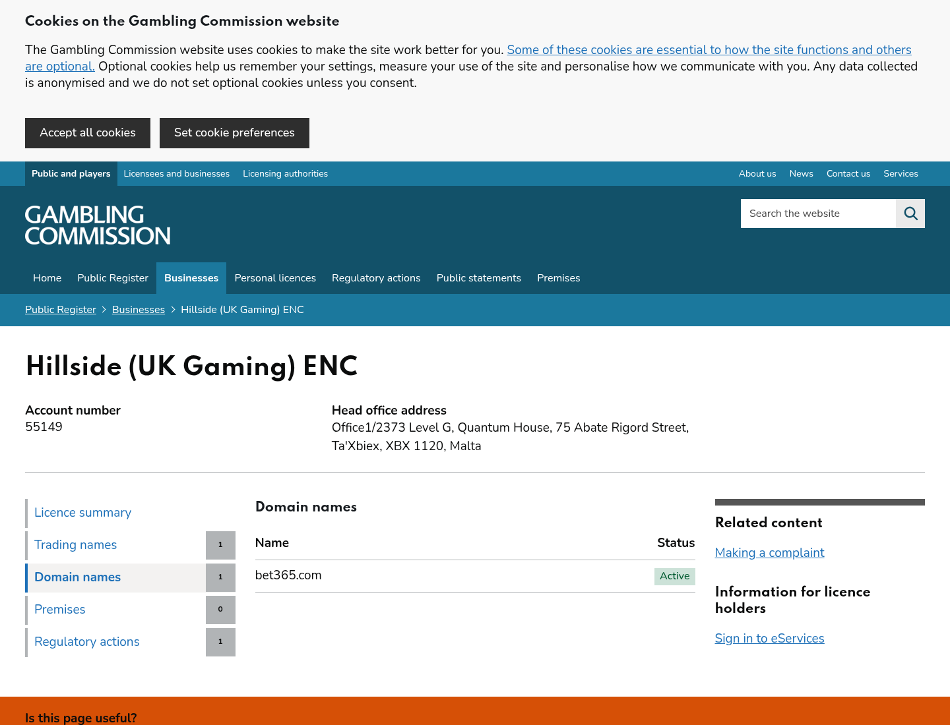Open About us link
950x725 pixels.
757,174
